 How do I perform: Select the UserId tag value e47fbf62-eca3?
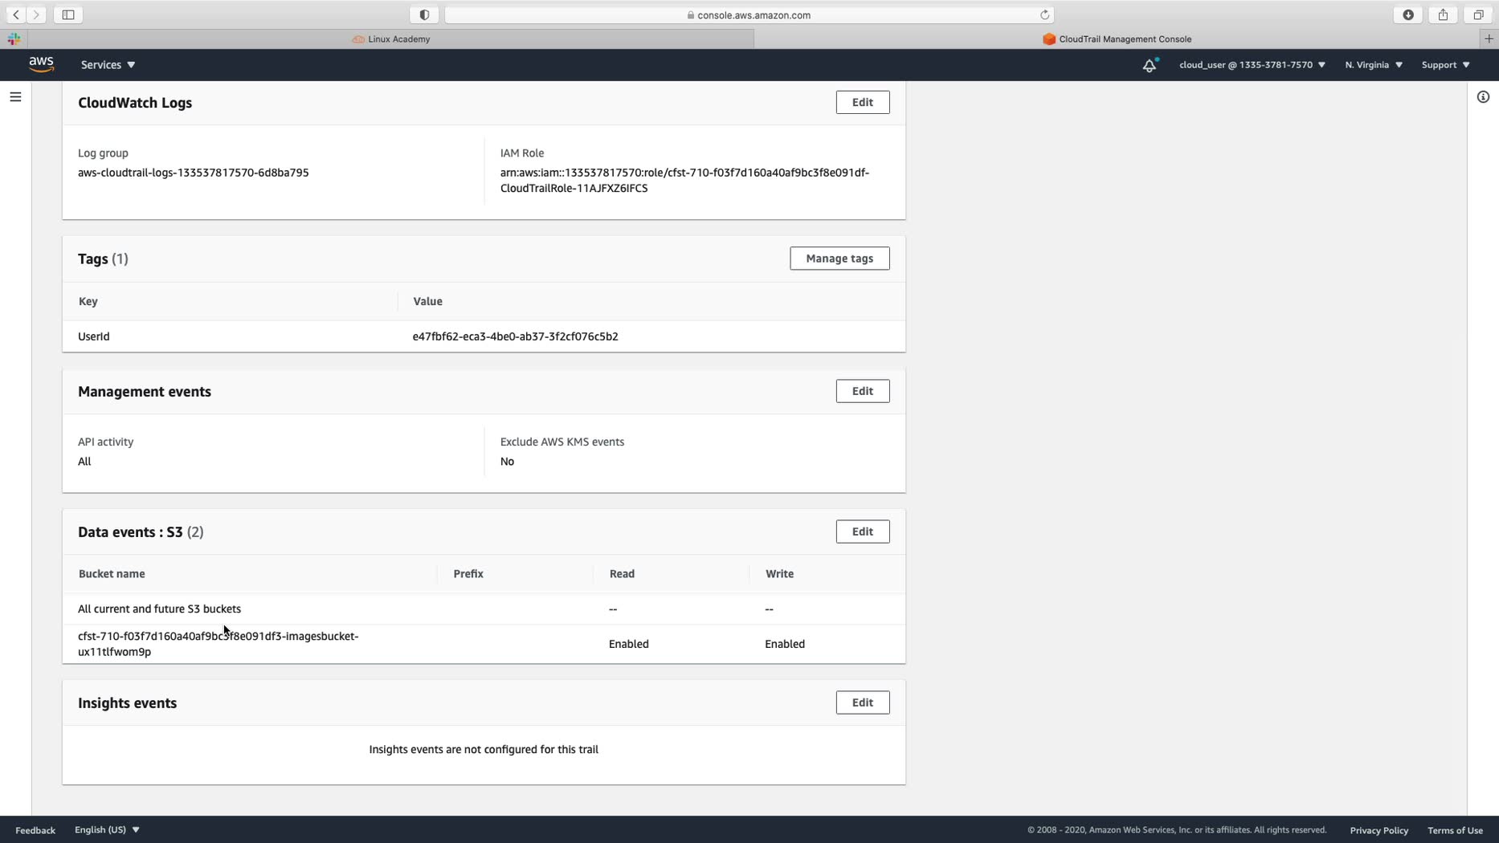point(516,336)
